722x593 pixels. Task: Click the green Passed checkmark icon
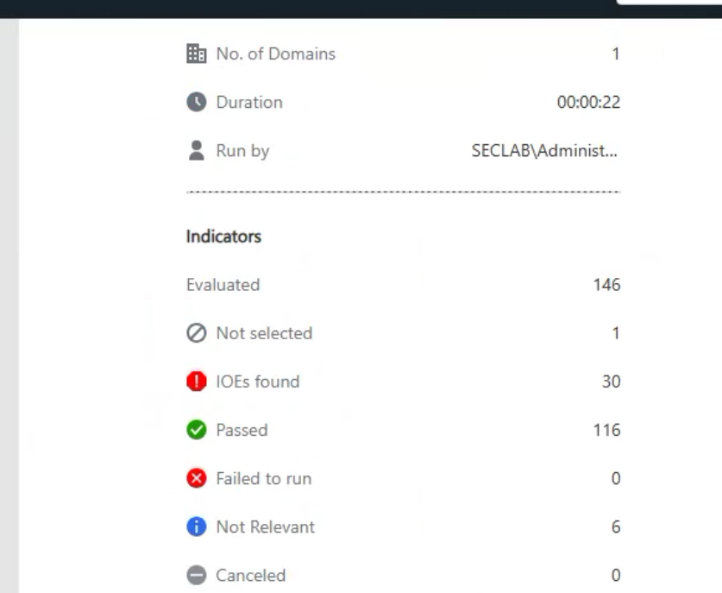[x=196, y=430]
